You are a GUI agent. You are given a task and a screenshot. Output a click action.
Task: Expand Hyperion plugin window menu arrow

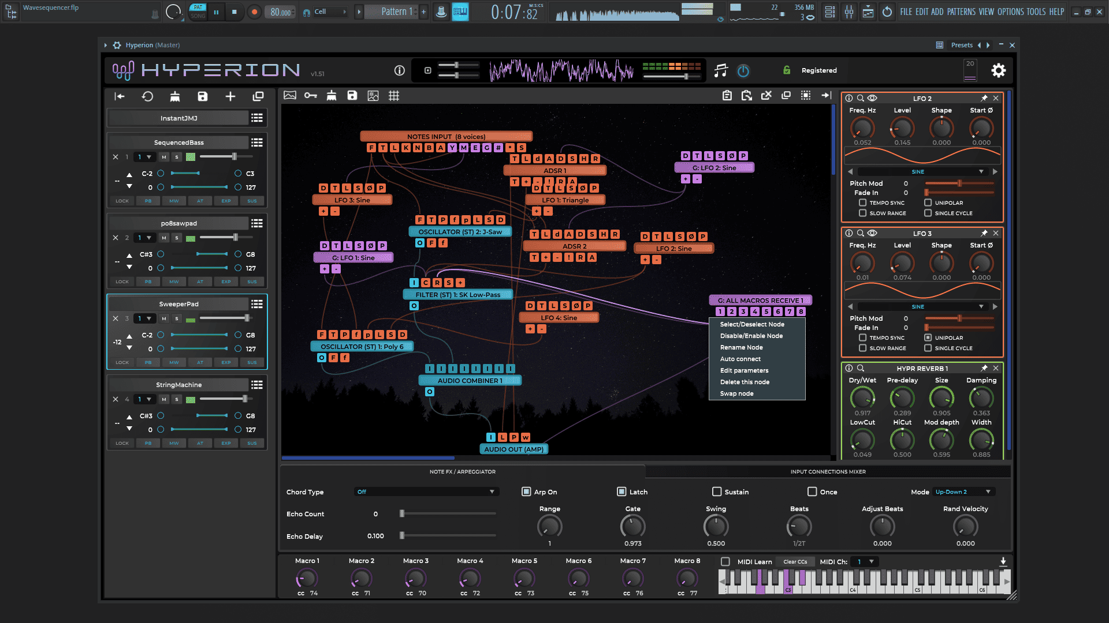(x=106, y=45)
